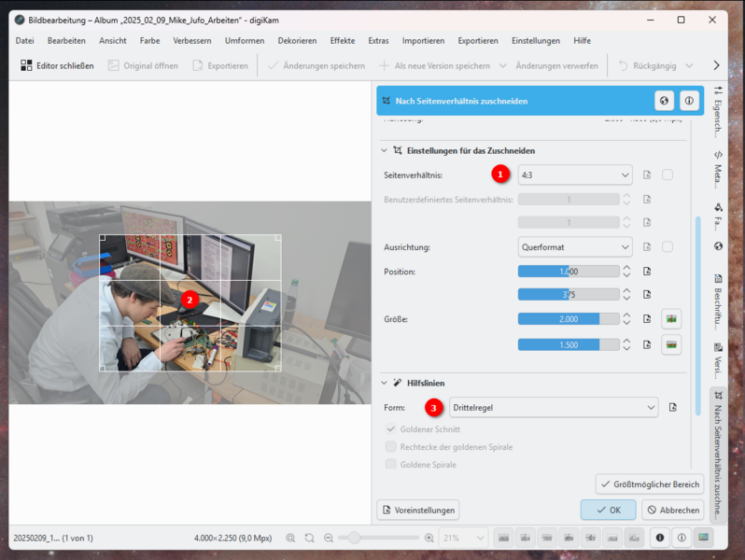
Task: Reset the Position 375 value to default
Action: coord(647,295)
